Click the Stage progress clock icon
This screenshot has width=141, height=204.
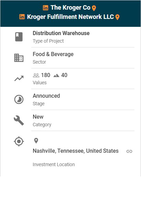(19, 99)
